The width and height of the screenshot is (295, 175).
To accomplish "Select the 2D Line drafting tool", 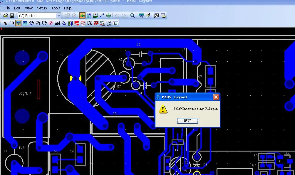I will (12, 23).
